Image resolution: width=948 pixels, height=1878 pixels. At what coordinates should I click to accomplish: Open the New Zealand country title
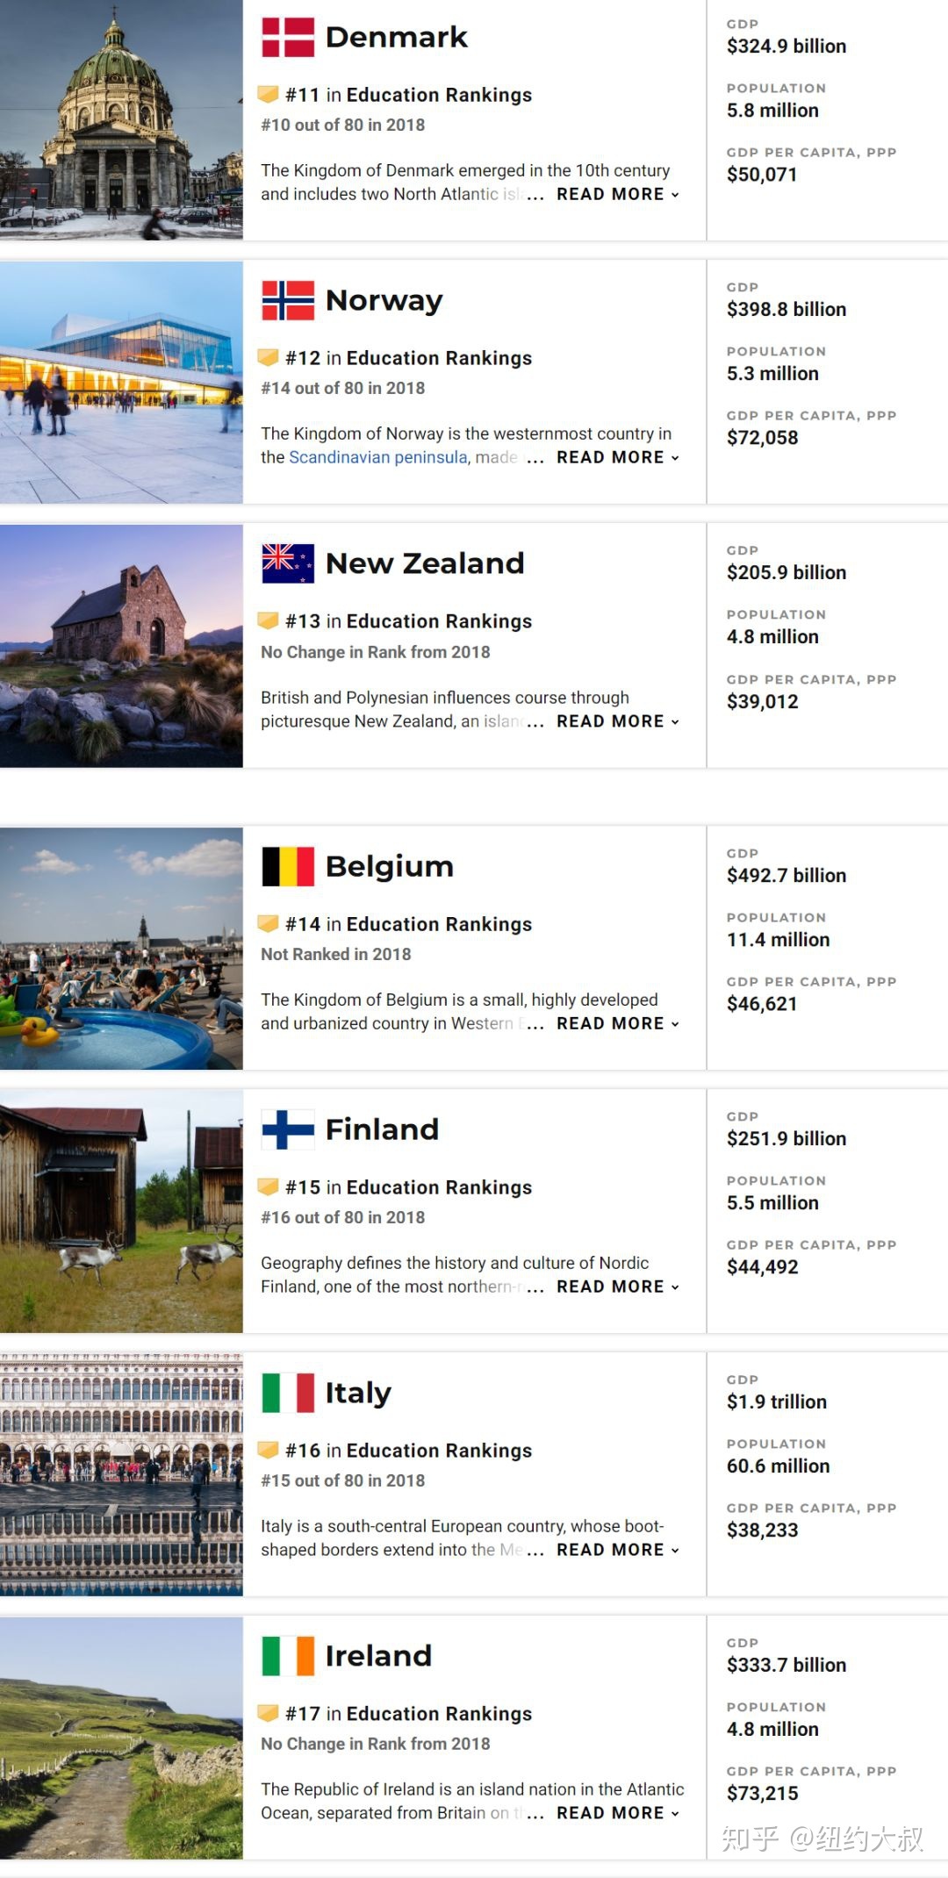(425, 563)
